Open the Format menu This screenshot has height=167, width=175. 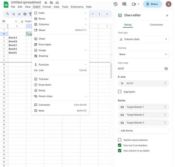[x=47, y=7]
